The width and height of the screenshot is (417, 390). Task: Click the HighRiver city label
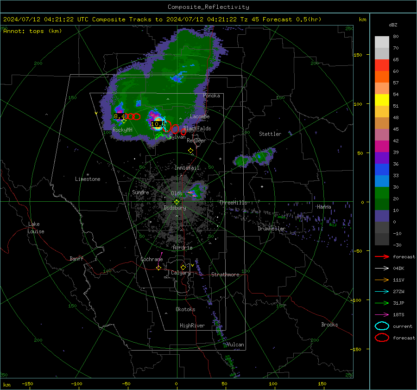coord(192,326)
